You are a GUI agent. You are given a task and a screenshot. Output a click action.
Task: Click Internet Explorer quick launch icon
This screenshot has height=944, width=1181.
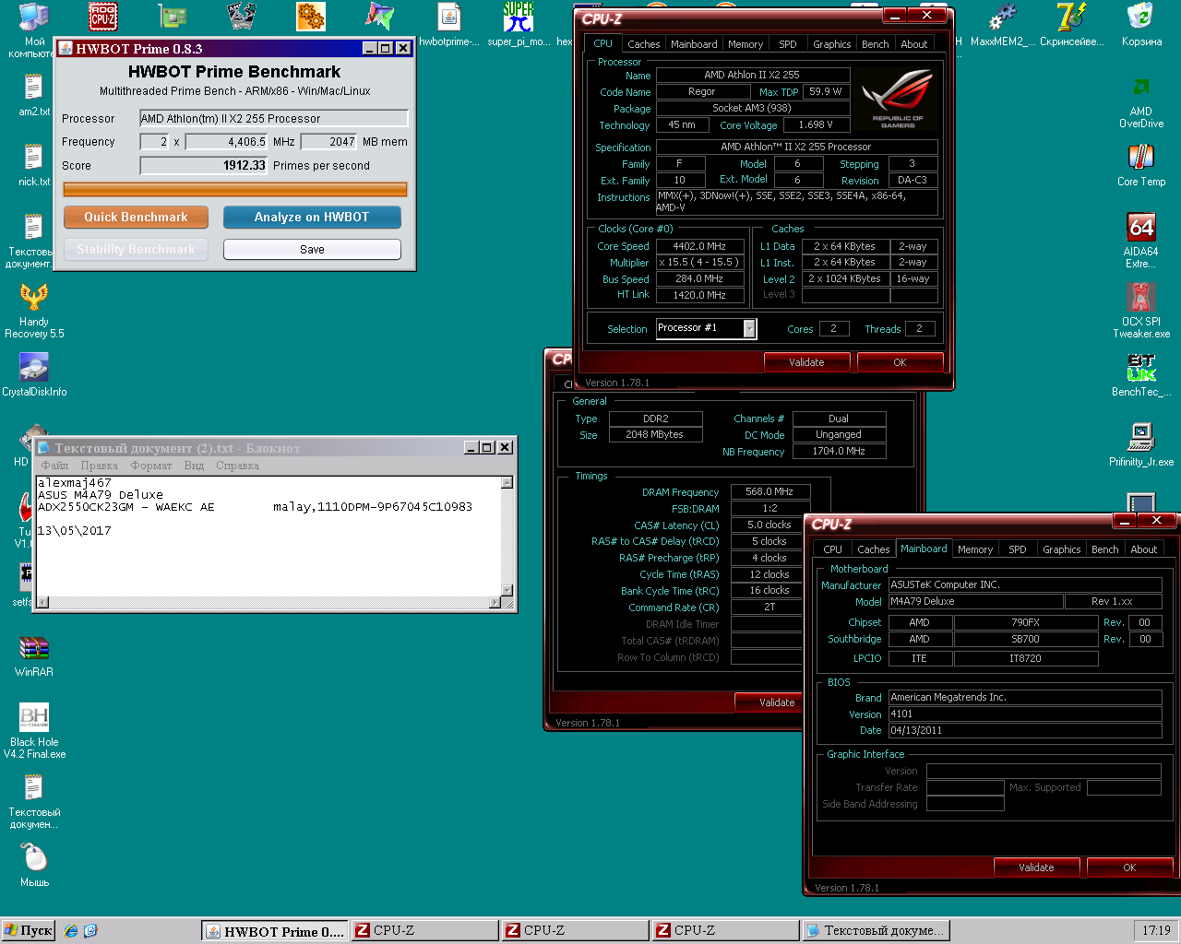coord(71,931)
